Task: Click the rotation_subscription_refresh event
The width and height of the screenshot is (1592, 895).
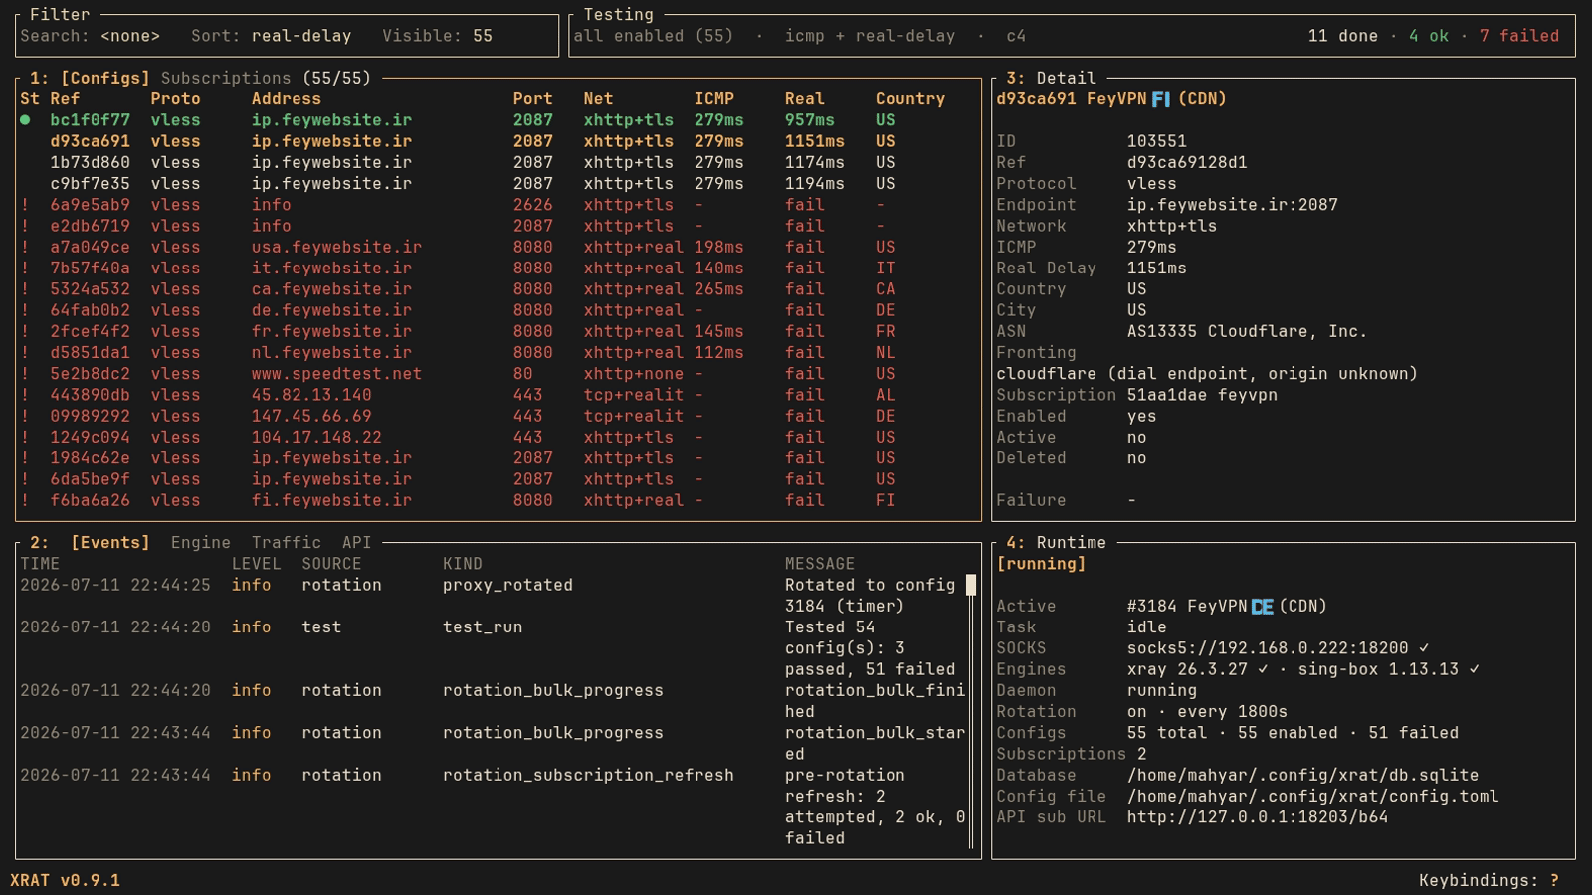Action: (x=588, y=775)
